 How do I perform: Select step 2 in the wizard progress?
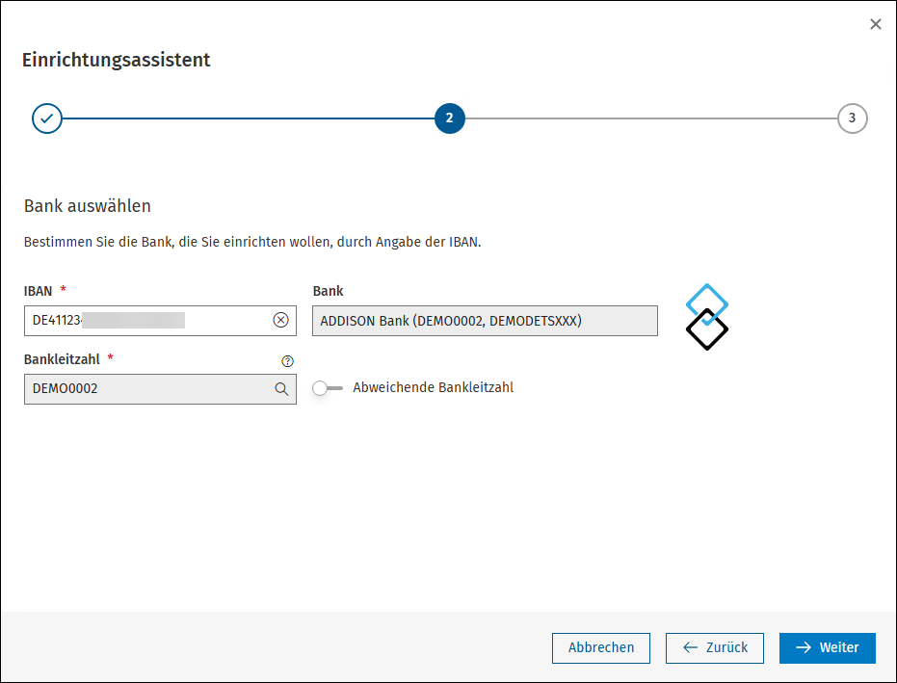(450, 118)
